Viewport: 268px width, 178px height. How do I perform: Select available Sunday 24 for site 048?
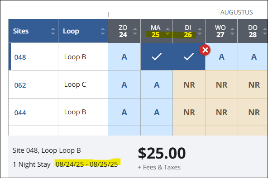(124, 56)
